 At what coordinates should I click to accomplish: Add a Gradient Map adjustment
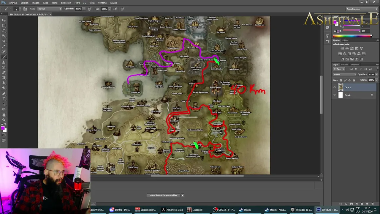click(x=361, y=59)
